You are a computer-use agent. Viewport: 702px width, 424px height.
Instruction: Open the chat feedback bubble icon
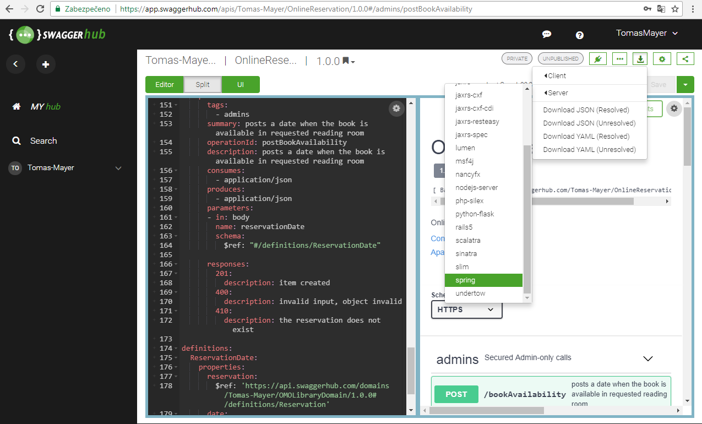coord(547,34)
